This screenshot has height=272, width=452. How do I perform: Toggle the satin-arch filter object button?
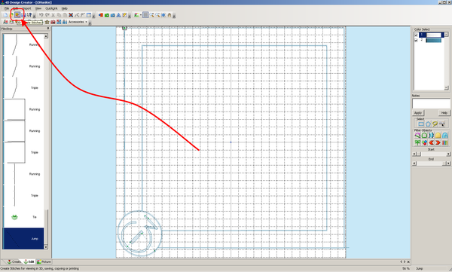(x=445, y=135)
